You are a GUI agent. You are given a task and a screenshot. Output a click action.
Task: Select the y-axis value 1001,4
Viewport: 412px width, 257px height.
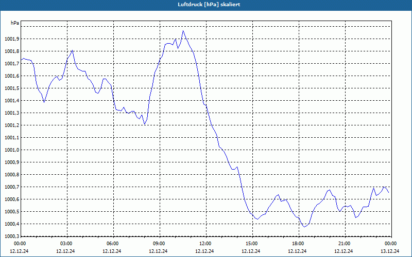point(12,100)
